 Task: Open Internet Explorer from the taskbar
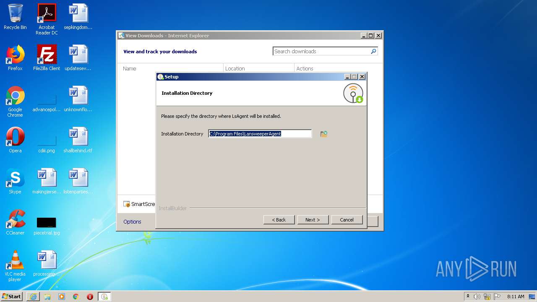click(x=33, y=297)
